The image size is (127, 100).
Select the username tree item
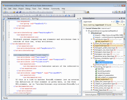(100, 60)
